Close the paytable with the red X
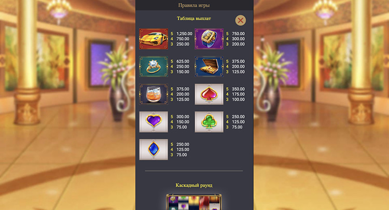 coord(240,20)
